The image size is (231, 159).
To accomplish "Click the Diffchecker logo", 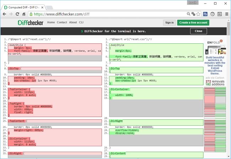I will (x=31, y=22).
